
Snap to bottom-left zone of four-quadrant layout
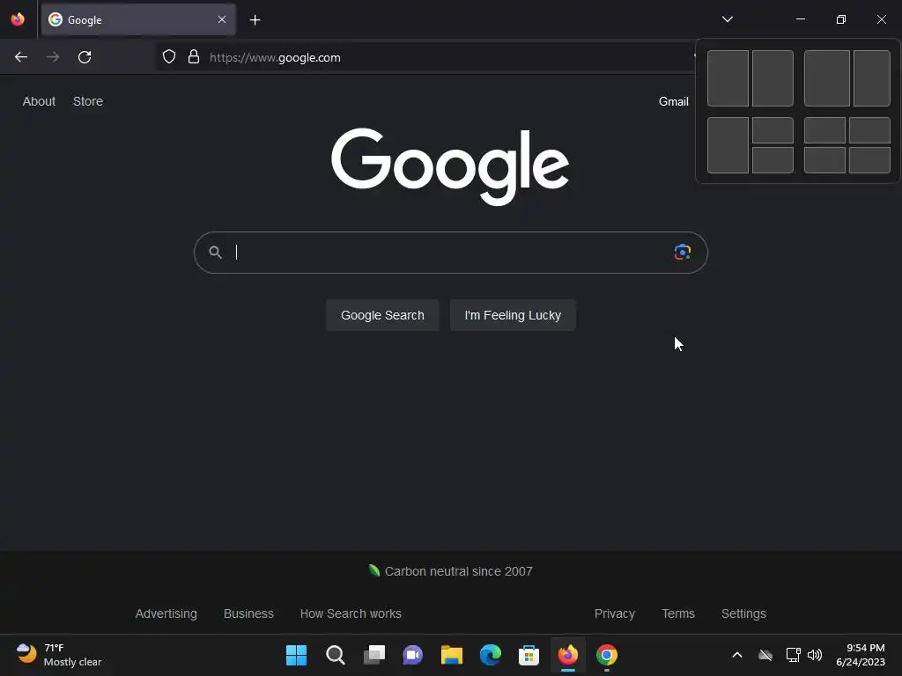[x=824, y=160]
